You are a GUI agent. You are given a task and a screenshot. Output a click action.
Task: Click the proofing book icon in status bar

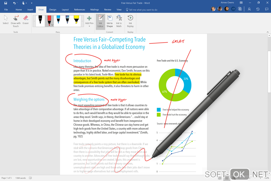pyautogui.click(x=30, y=178)
